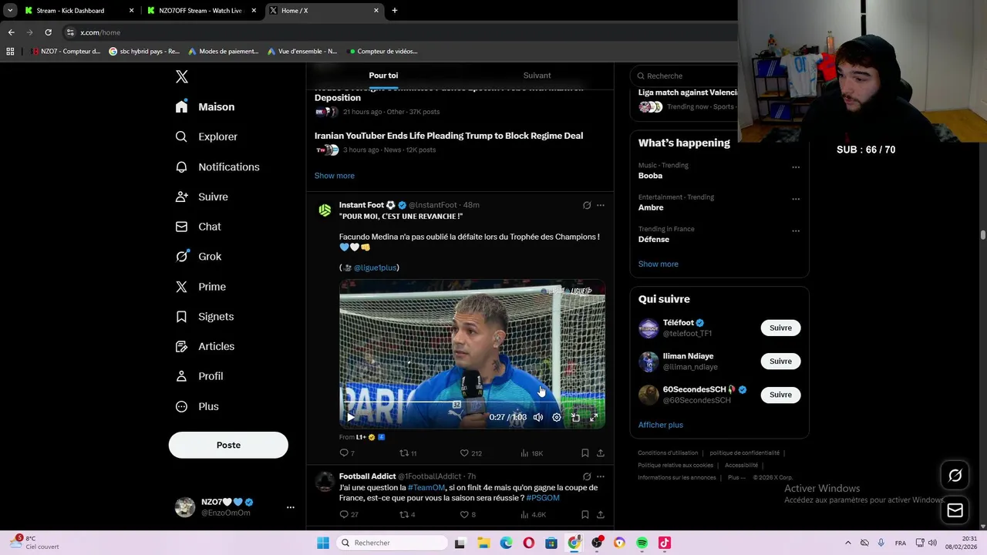Open Suivre in the sidebar

pos(202,197)
